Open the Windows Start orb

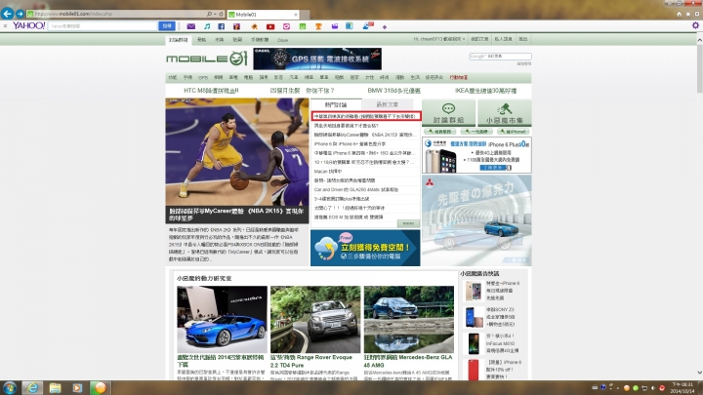click(10, 387)
